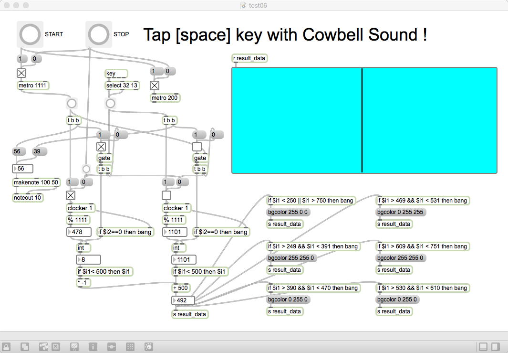The height and width of the screenshot is (353, 508).
Task: Open a new view via the bottom toolbar icon
Action: (x=25, y=346)
